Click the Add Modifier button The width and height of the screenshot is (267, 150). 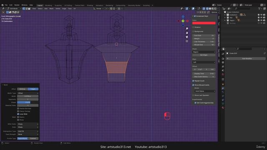click(x=246, y=58)
